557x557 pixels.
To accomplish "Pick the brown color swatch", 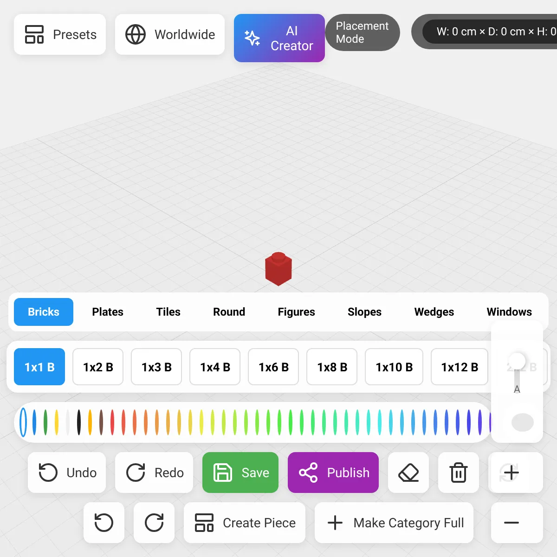I will click(x=101, y=422).
